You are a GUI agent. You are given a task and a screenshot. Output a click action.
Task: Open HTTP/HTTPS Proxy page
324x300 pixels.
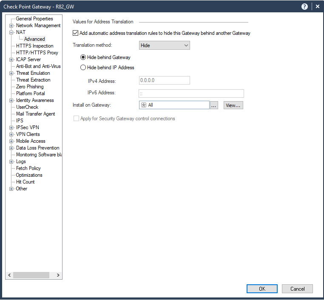(x=37, y=53)
